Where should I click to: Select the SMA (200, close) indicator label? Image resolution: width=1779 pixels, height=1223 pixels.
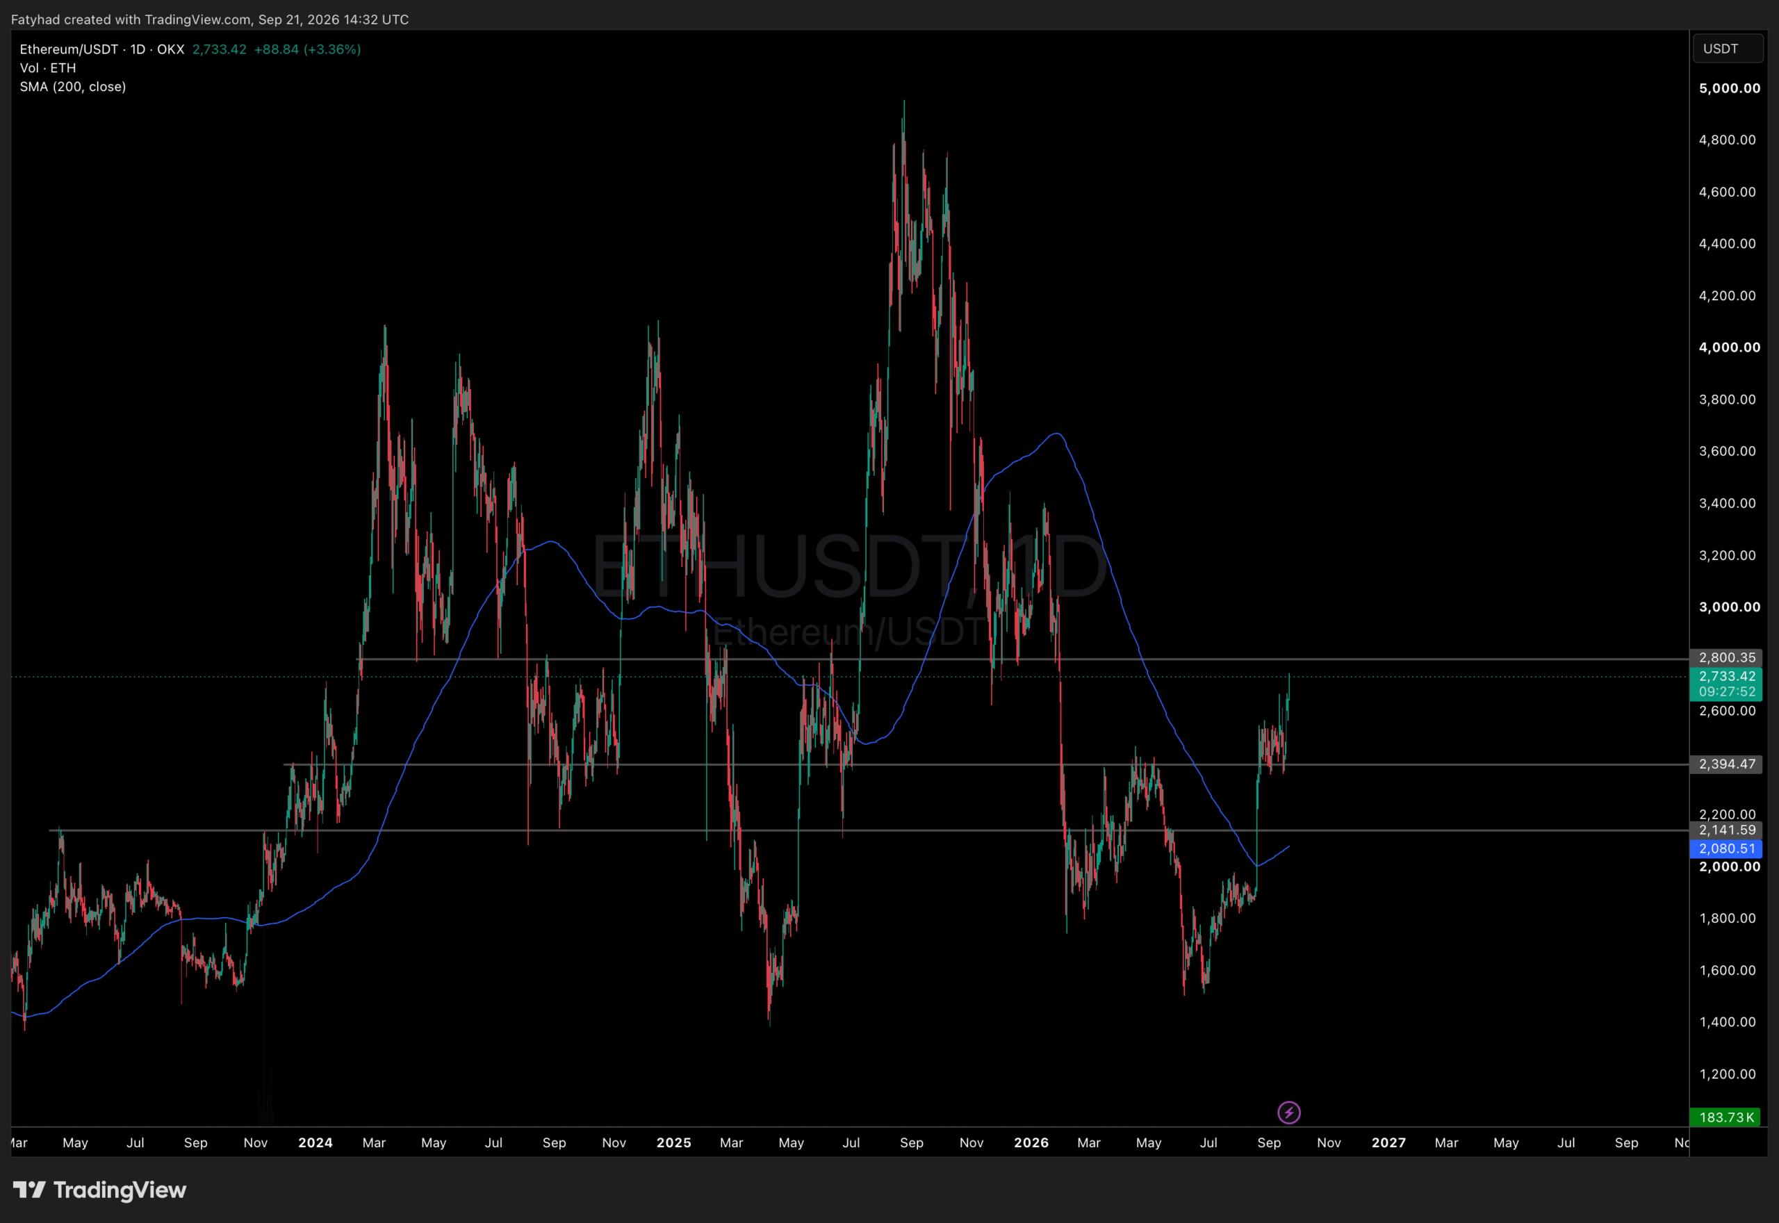point(73,87)
